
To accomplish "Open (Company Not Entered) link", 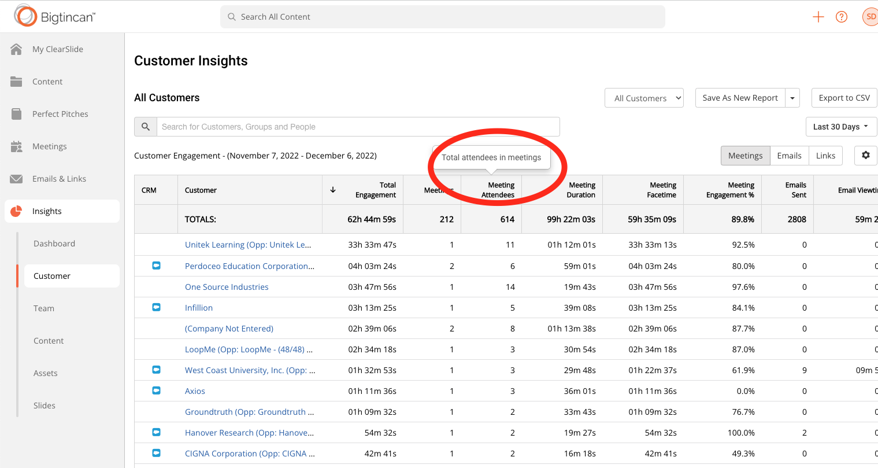I will (x=229, y=329).
